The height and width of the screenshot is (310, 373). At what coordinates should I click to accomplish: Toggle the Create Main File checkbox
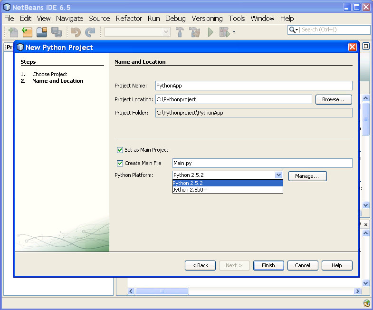[x=120, y=163]
